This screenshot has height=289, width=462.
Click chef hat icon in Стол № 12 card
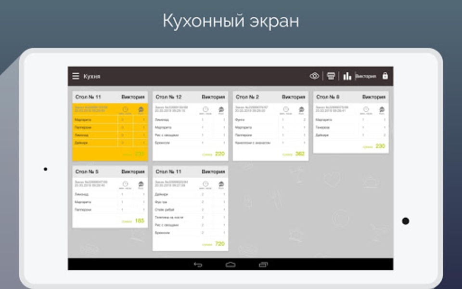tap(221, 110)
